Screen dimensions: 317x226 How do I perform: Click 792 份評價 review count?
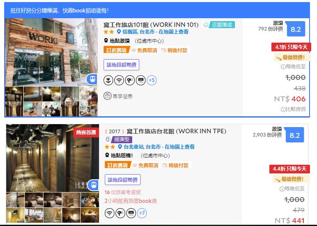click(270, 29)
